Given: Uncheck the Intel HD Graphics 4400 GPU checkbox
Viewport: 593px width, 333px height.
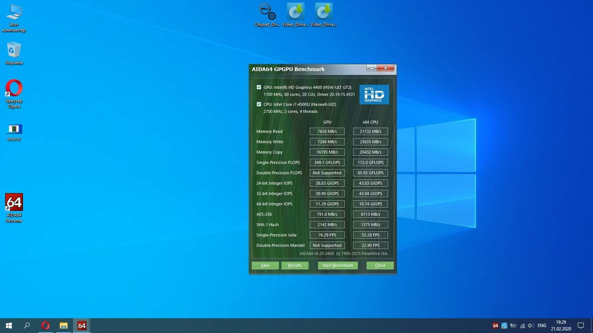Looking at the screenshot, I should pos(259,87).
